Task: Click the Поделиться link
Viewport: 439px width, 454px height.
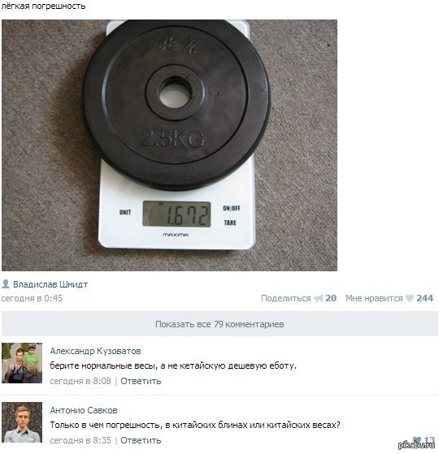Action: click(285, 298)
